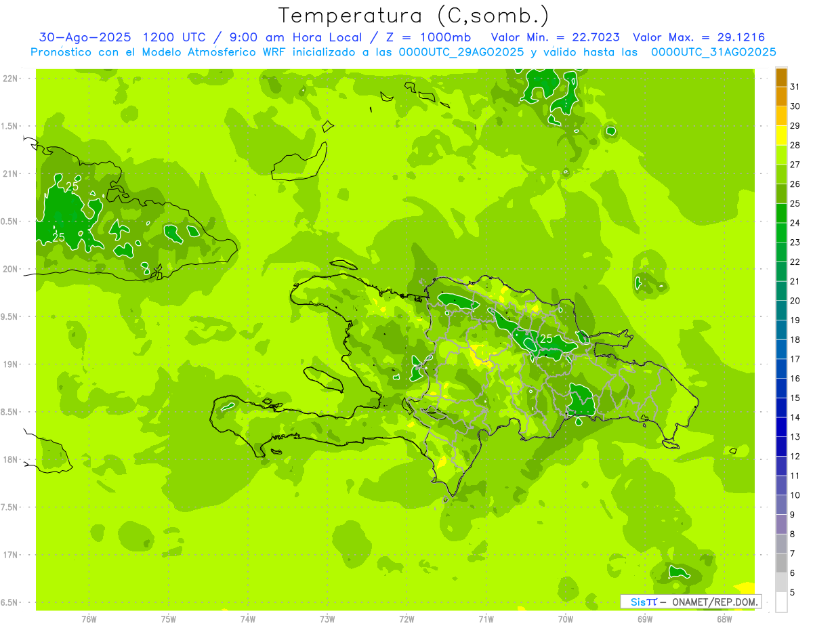Click the 72W longitude axis label

[x=406, y=619]
